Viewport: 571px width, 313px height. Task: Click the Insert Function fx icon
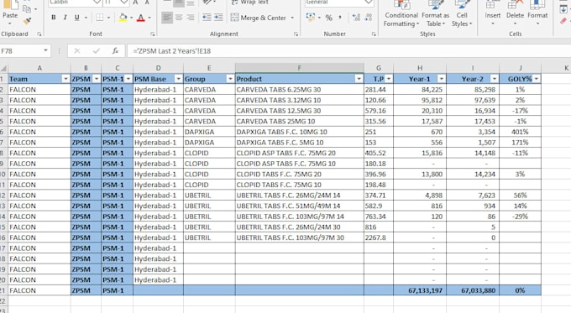tap(115, 51)
